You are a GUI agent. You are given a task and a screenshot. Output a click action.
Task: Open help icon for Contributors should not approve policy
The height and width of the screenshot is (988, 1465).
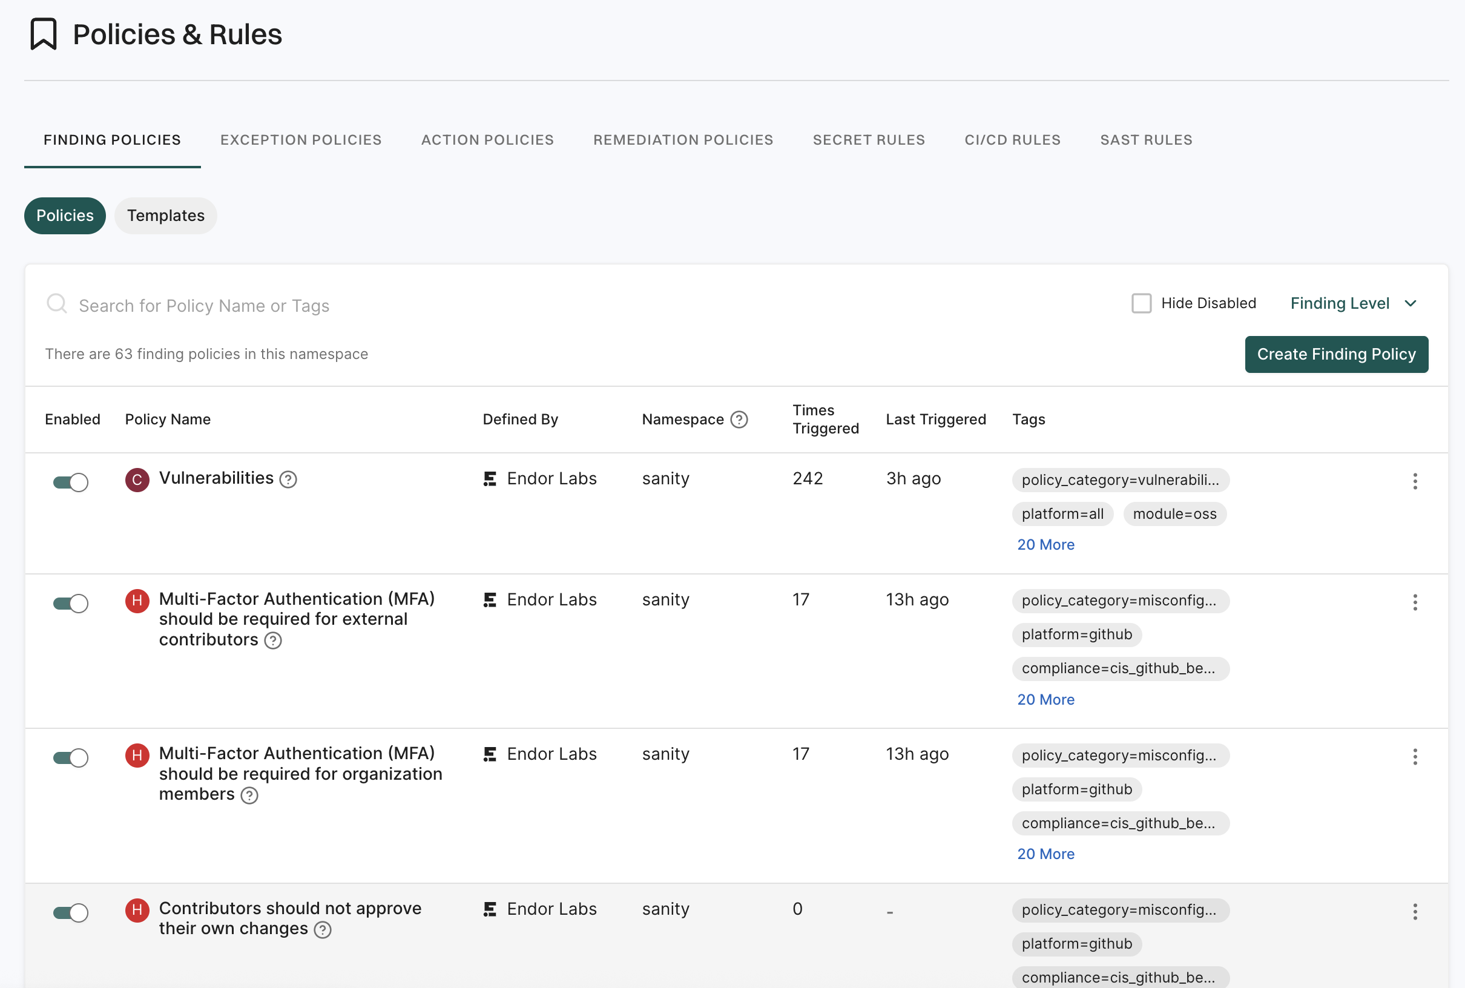[323, 930]
